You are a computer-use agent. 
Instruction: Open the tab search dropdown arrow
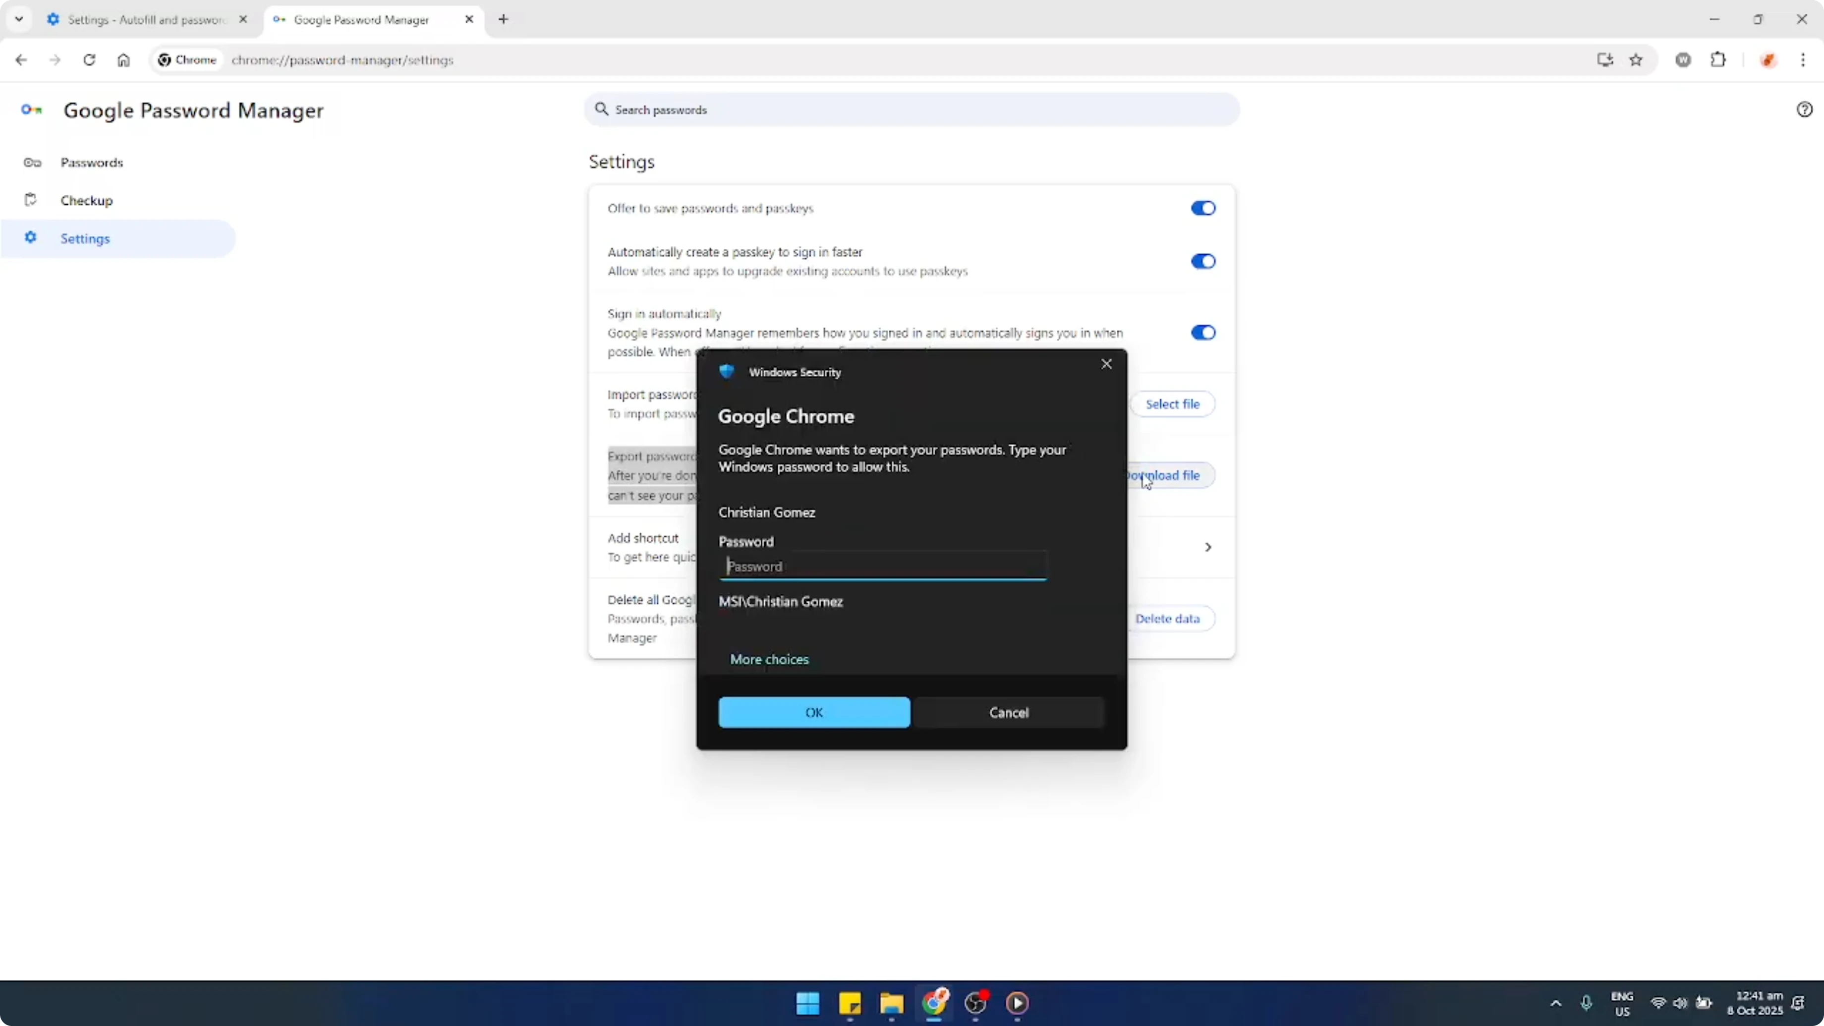click(19, 19)
